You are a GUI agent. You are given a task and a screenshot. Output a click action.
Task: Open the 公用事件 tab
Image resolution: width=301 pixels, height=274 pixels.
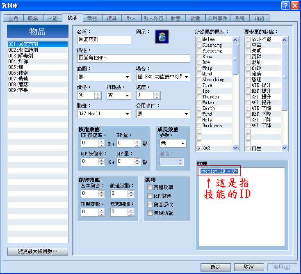pos(217,18)
